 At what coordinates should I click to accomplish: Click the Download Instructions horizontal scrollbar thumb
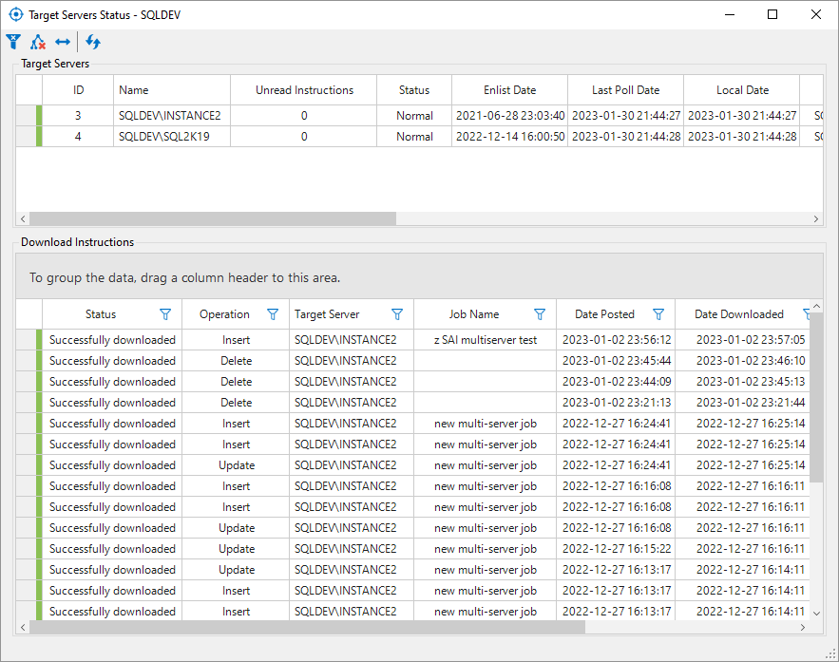307,627
